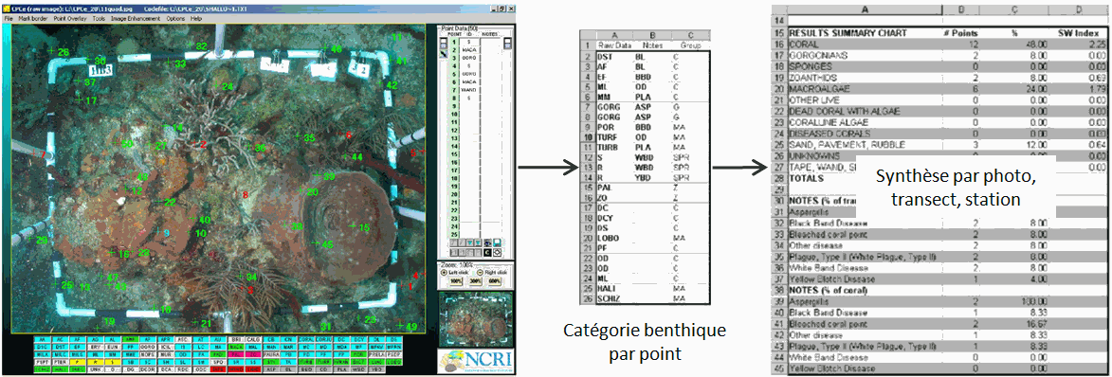The width and height of the screenshot is (1112, 377).
Task: Open the Mark border menu
Action: pyautogui.click(x=32, y=18)
